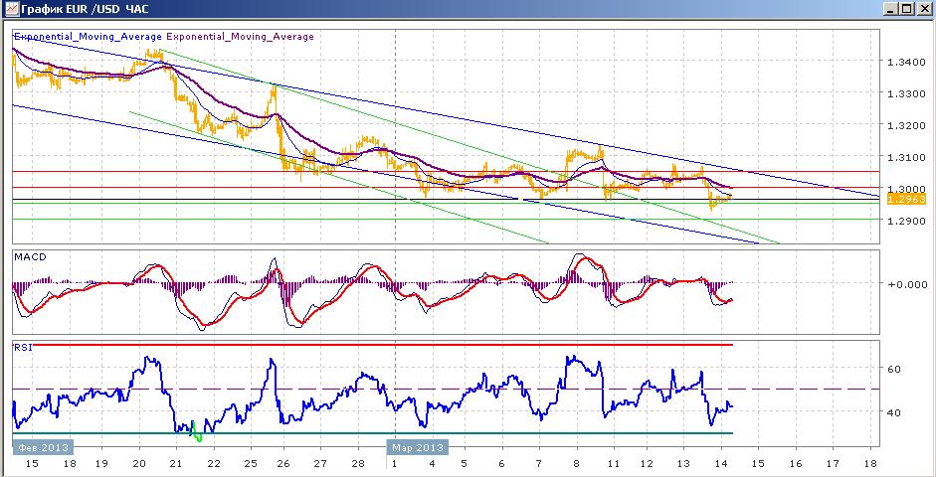Minimize the EUR/USD chart window
The height and width of the screenshot is (477, 936).
click(x=890, y=9)
